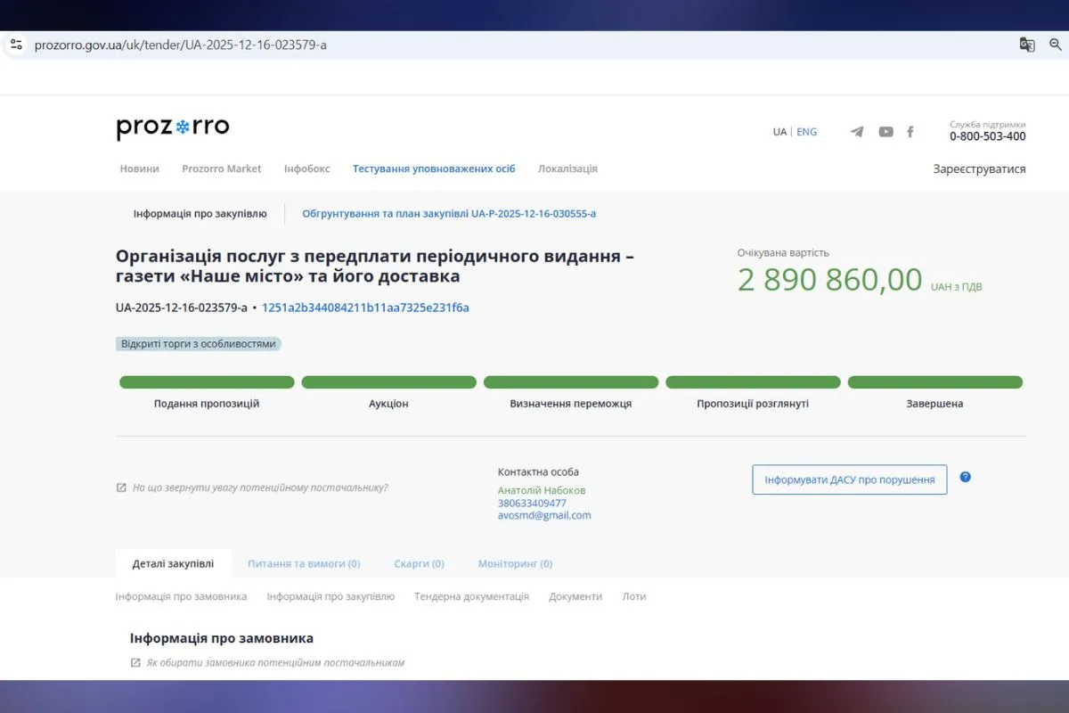This screenshot has height=713, width=1069.
Task: Select 'Тестування уповноважених осіб' in the navigation
Action: [433, 168]
